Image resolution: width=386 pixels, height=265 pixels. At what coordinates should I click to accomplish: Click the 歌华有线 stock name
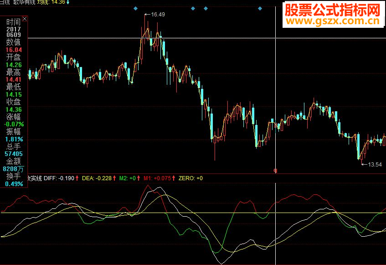pos(24,2)
